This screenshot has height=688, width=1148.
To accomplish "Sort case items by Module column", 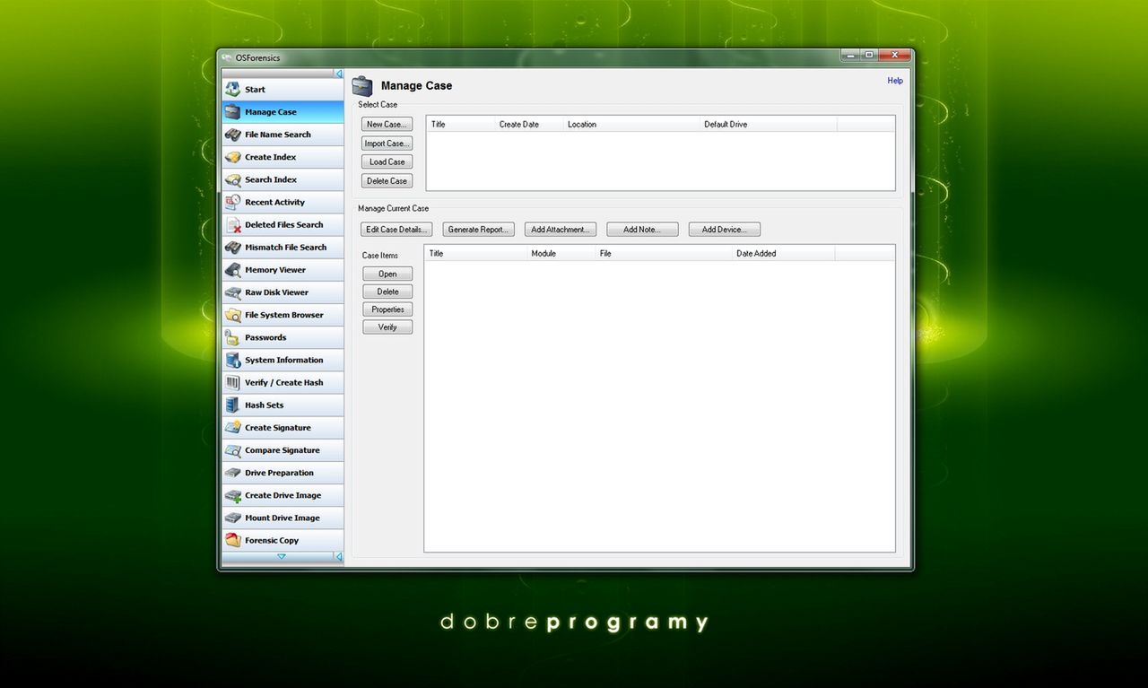I will (562, 254).
